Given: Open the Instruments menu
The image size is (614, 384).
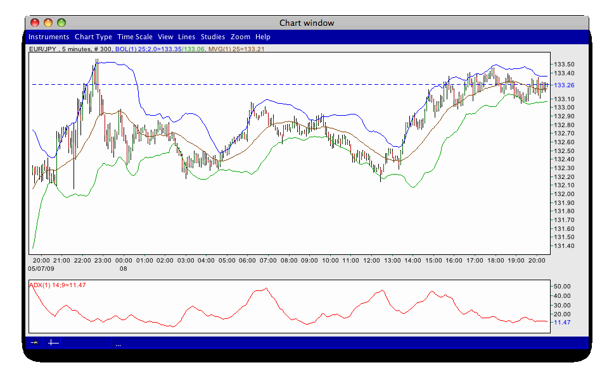Looking at the screenshot, I should click(49, 37).
